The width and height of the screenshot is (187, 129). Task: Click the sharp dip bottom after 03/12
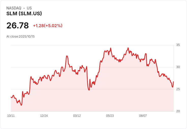tap(89, 90)
